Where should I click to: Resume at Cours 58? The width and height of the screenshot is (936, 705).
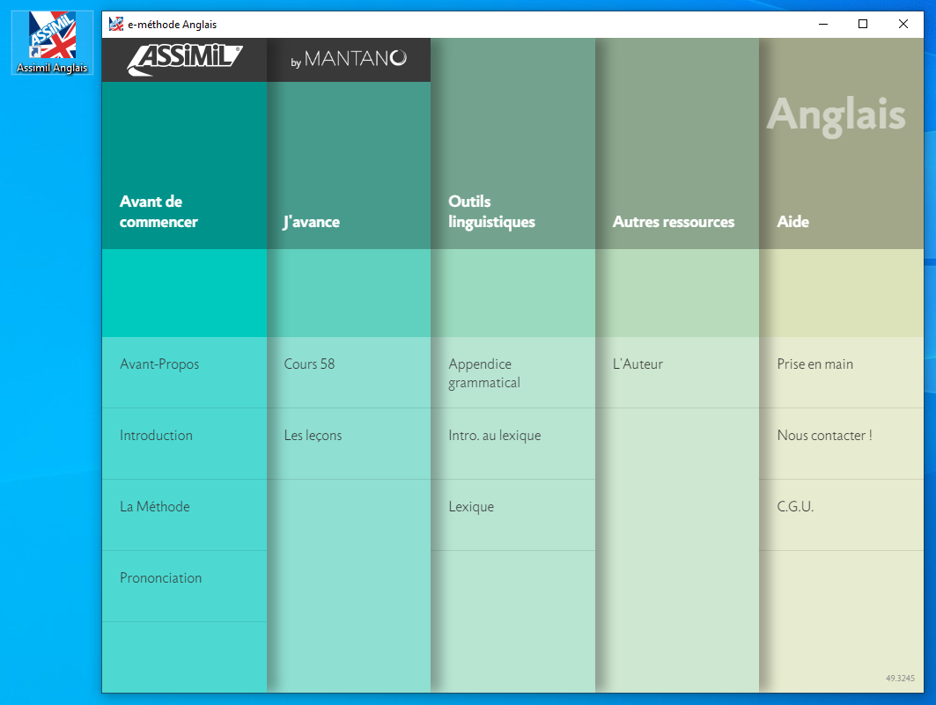coord(309,364)
